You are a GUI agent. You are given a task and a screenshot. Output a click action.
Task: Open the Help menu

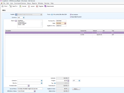tap(52, 3)
